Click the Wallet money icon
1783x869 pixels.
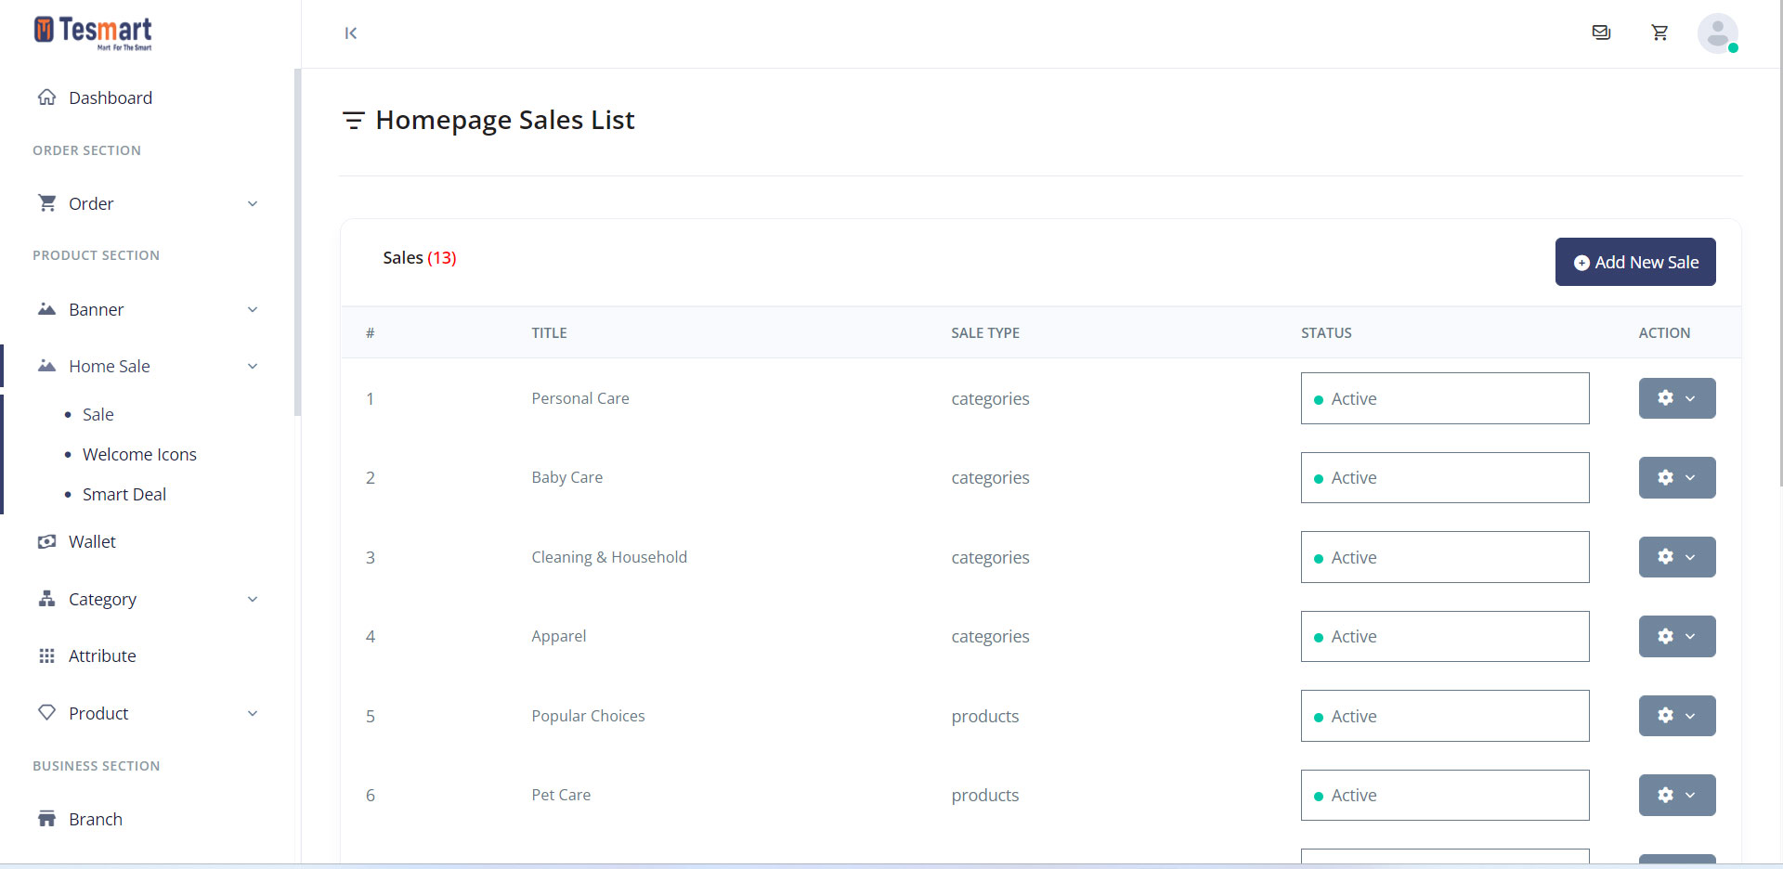click(x=46, y=541)
